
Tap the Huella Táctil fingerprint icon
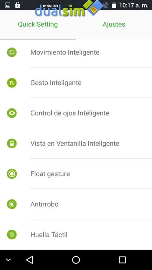(12, 235)
